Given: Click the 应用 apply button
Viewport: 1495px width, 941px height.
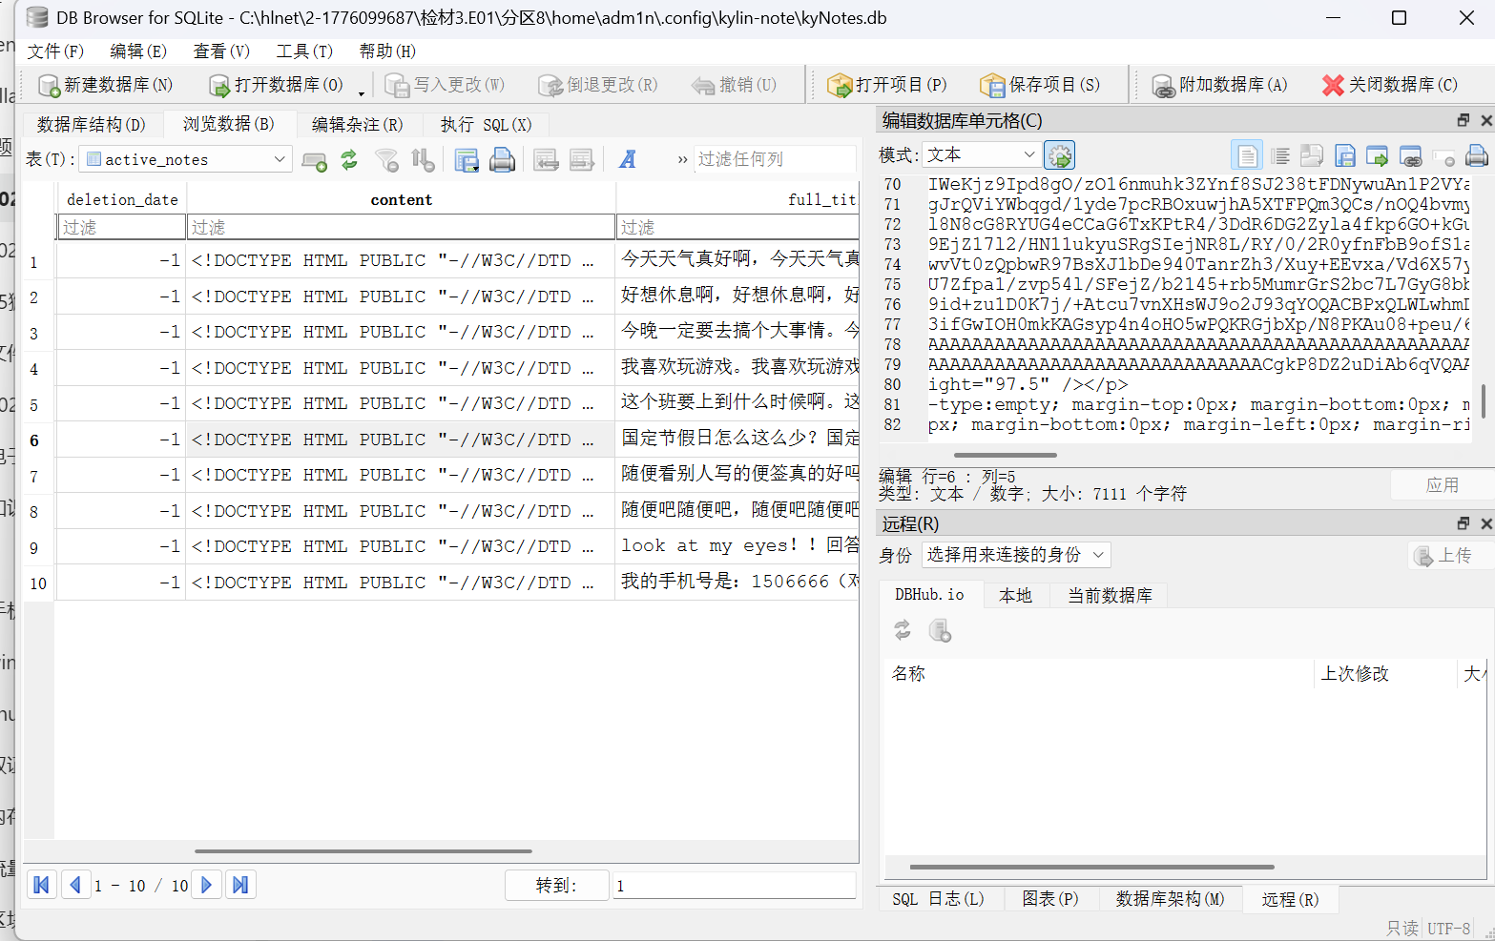Looking at the screenshot, I should point(1442,485).
